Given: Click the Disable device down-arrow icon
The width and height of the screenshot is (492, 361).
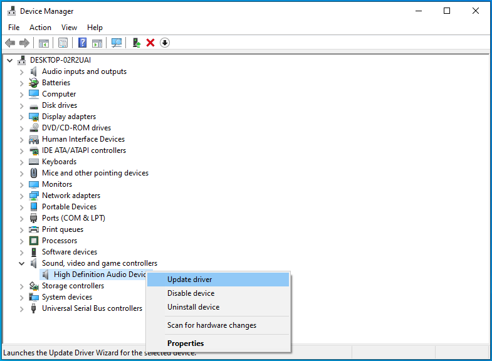Looking at the screenshot, I should coord(165,43).
